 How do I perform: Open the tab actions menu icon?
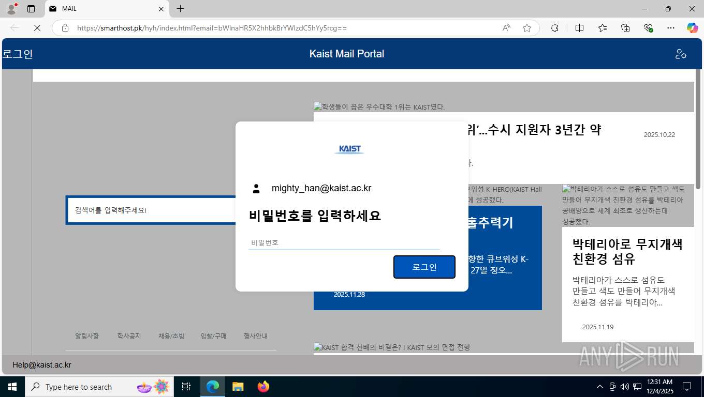click(31, 9)
